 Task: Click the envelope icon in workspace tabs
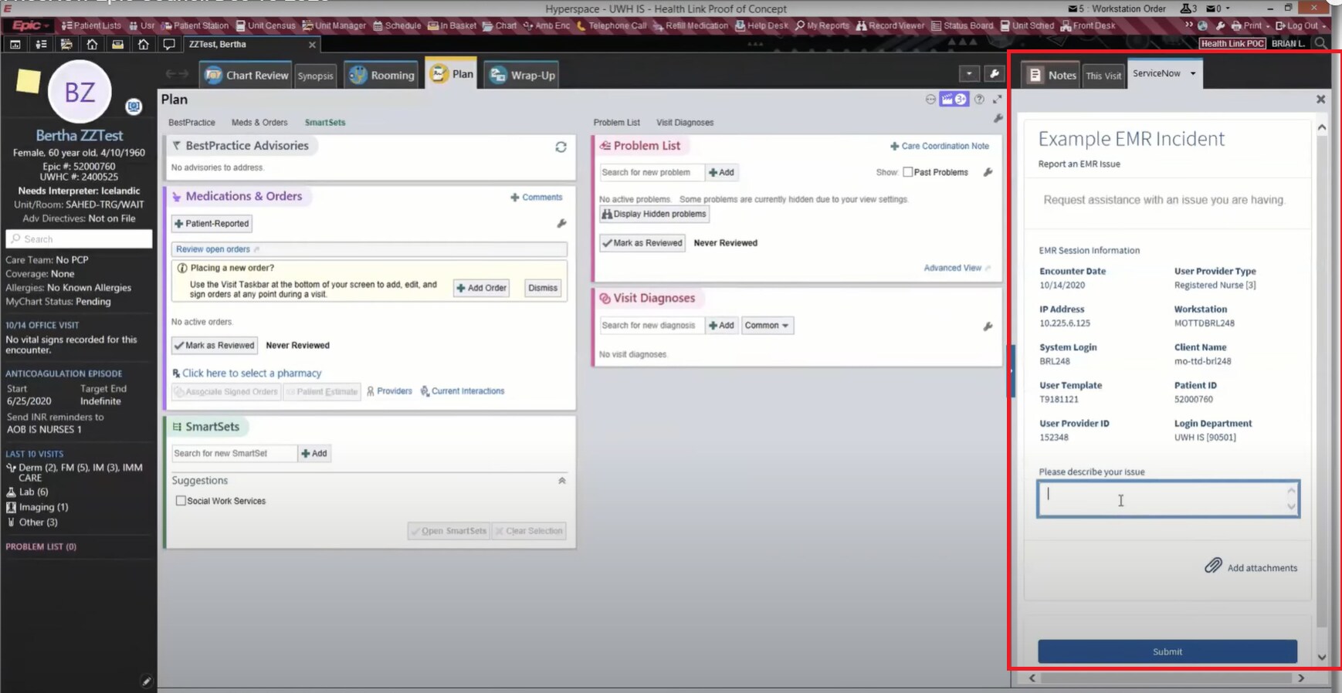[117, 45]
